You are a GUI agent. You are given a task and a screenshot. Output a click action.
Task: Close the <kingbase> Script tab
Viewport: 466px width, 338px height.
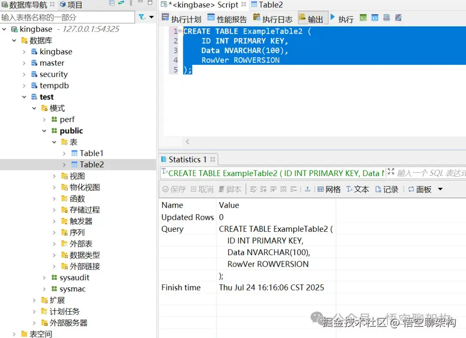coord(244,4)
